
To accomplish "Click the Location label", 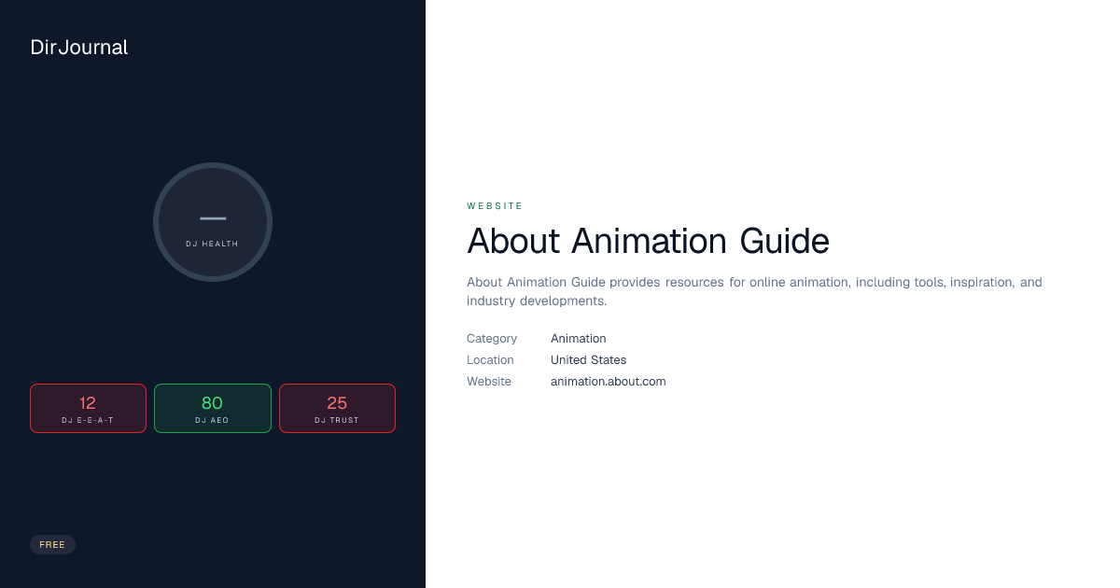I will tap(490, 360).
